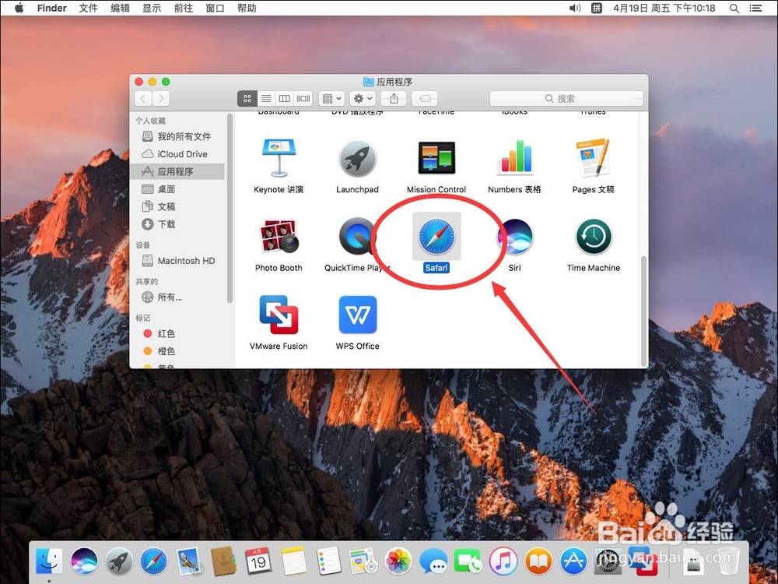Click the Finder forward arrow button
The height and width of the screenshot is (584, 778).
point(161,98)
